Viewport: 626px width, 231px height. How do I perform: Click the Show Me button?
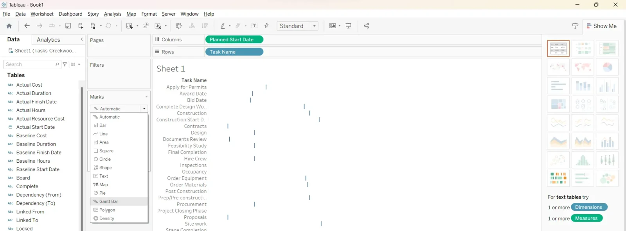601,26
